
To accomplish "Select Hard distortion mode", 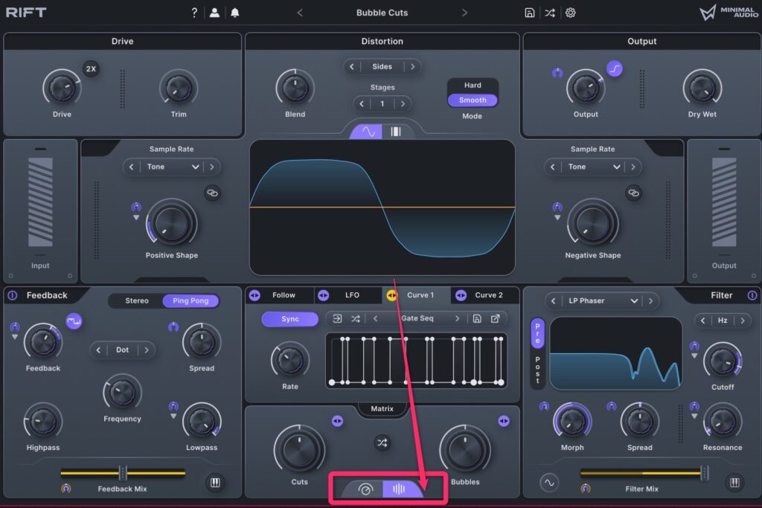I will click(x=473, y=86).
